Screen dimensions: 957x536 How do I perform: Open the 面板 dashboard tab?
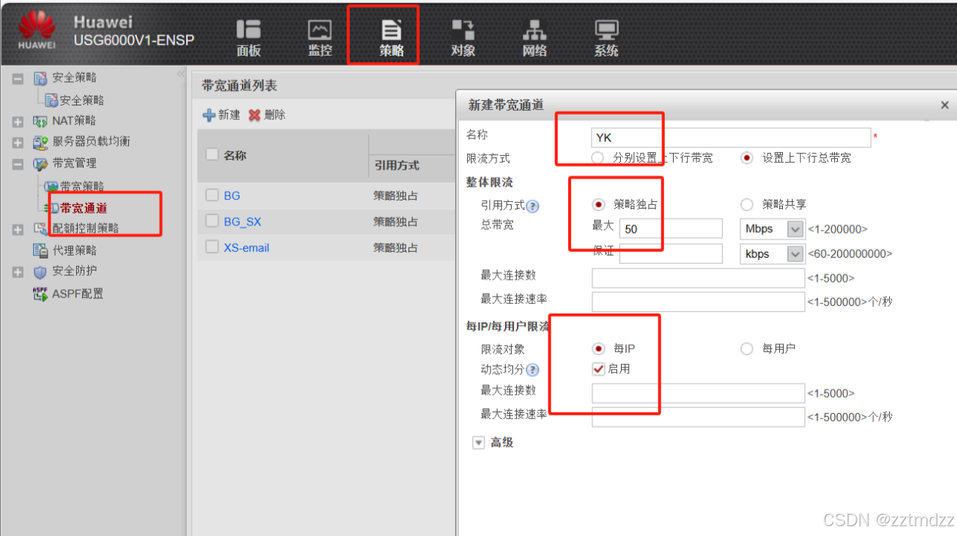pyautogui.click(x=249, y=38)
